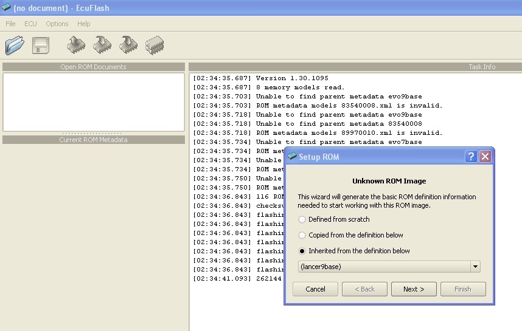Select 'Inherited from the definition below'
The image size is (522, 331).
point(302,251)
